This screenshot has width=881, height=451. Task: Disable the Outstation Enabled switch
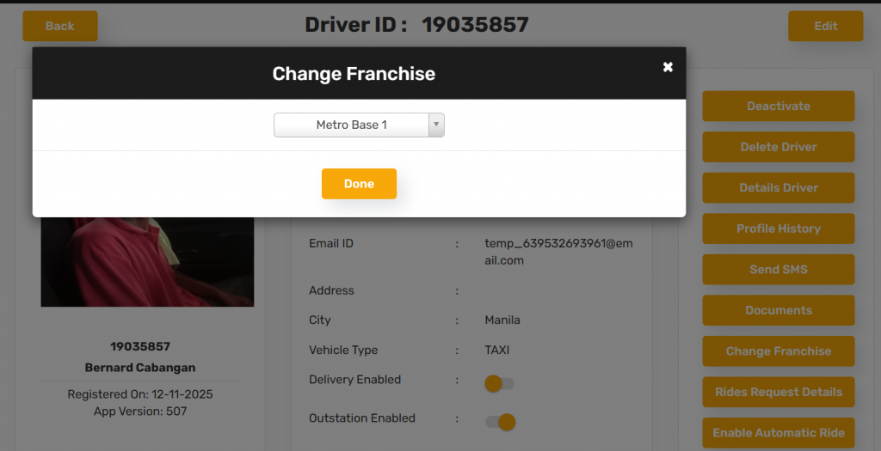pos(500,422)
